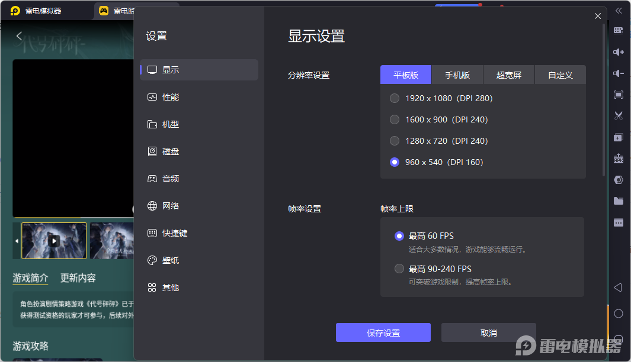This screenshot has width=631, height=362.
Task: Open the 性能 settings section
Action: [x=171, y=97]
